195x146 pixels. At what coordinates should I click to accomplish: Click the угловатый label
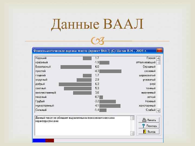pos(149,80)
